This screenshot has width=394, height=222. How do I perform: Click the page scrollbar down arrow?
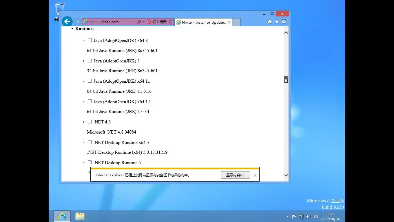pos(286,175)
